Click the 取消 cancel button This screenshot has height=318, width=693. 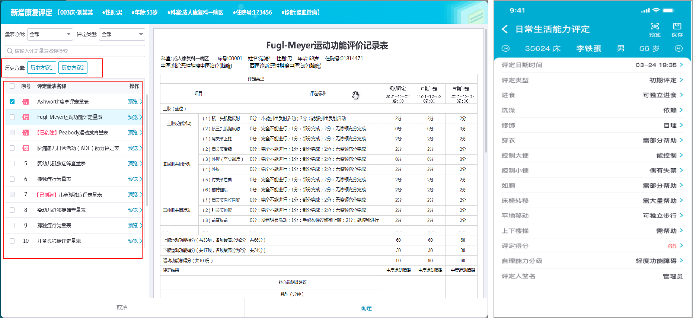coord(122,308)
